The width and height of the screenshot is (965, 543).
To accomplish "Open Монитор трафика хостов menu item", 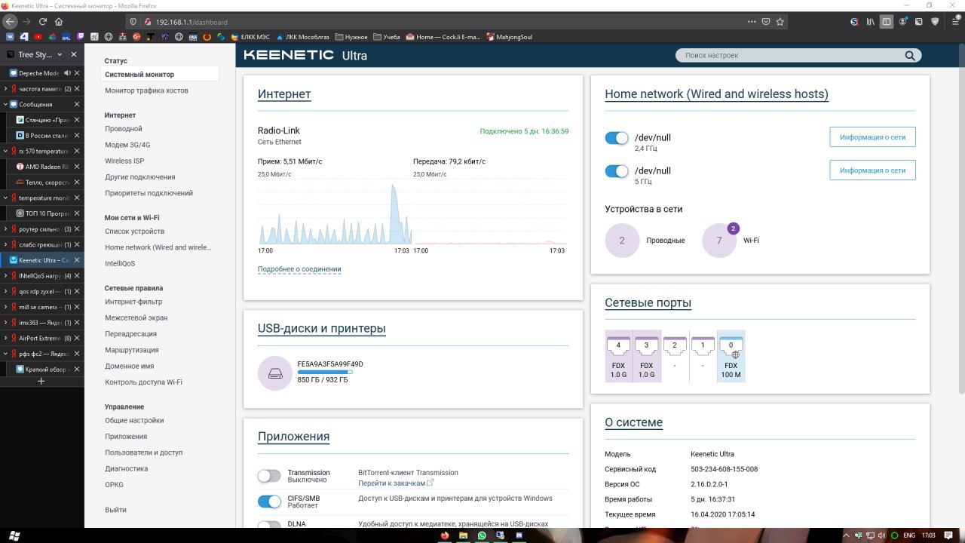I will click(146, 90).
